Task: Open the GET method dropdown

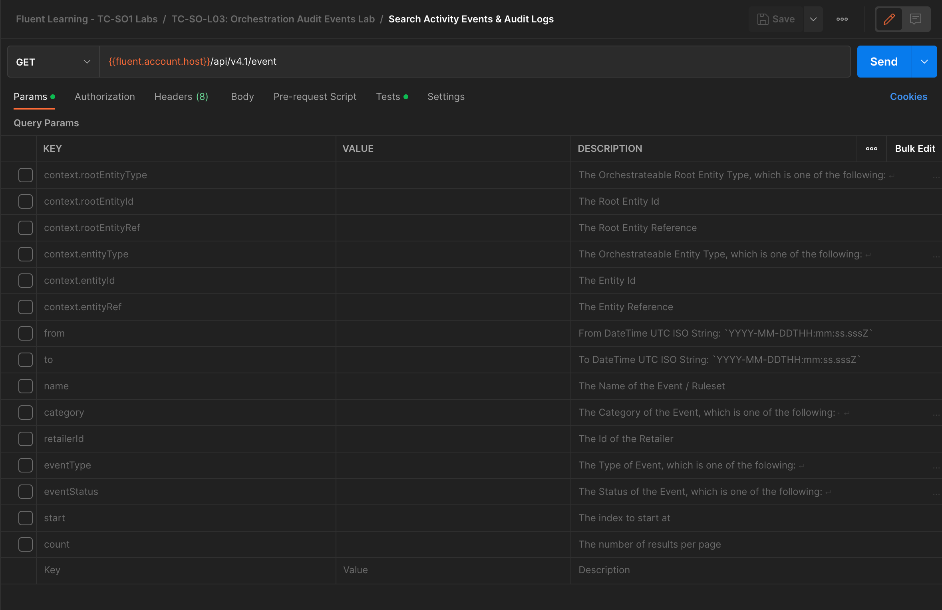Action: coord(53,62)
